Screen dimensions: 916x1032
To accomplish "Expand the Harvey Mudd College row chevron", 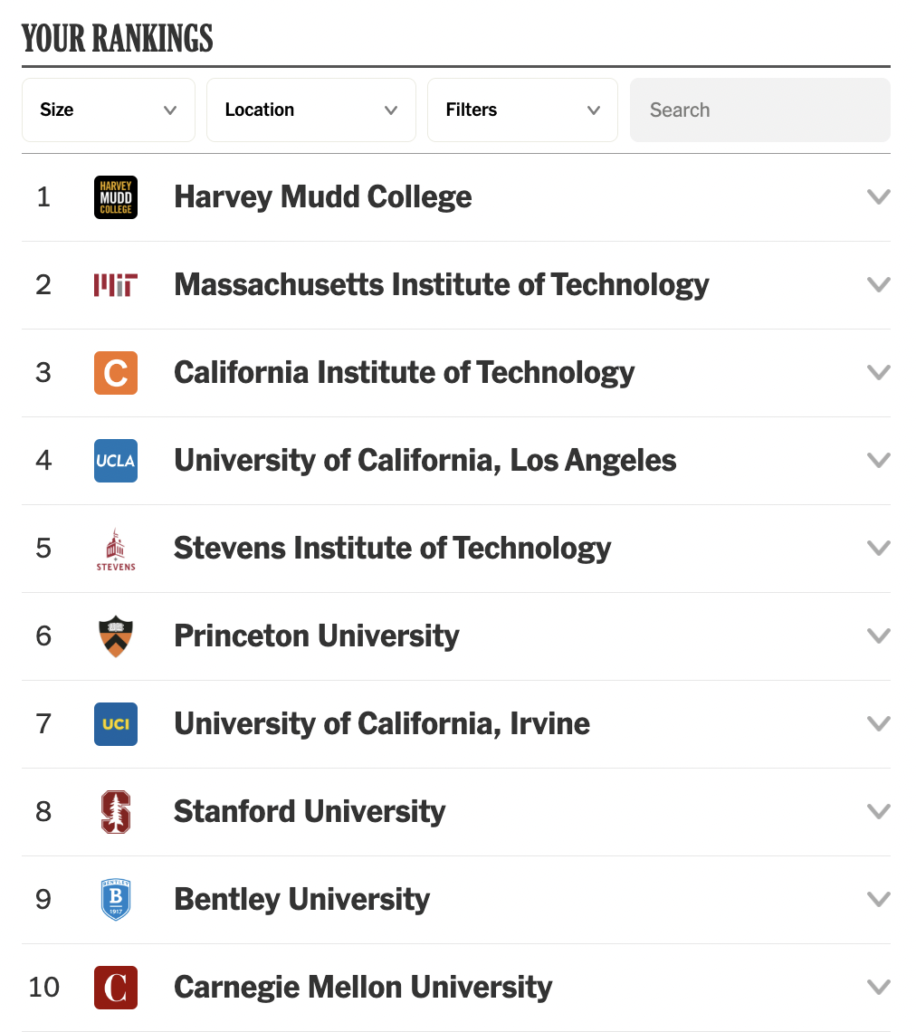I will tap(878, 197).
